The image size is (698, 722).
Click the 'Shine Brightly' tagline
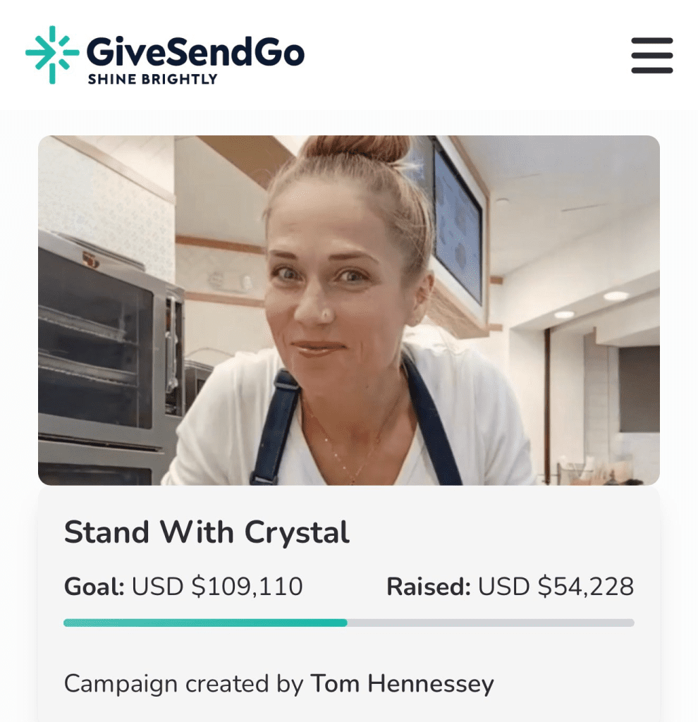(152, 79)
